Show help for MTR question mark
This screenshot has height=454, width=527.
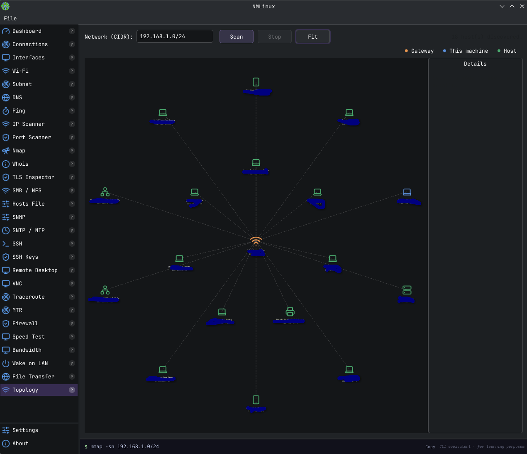click(72, 310)
